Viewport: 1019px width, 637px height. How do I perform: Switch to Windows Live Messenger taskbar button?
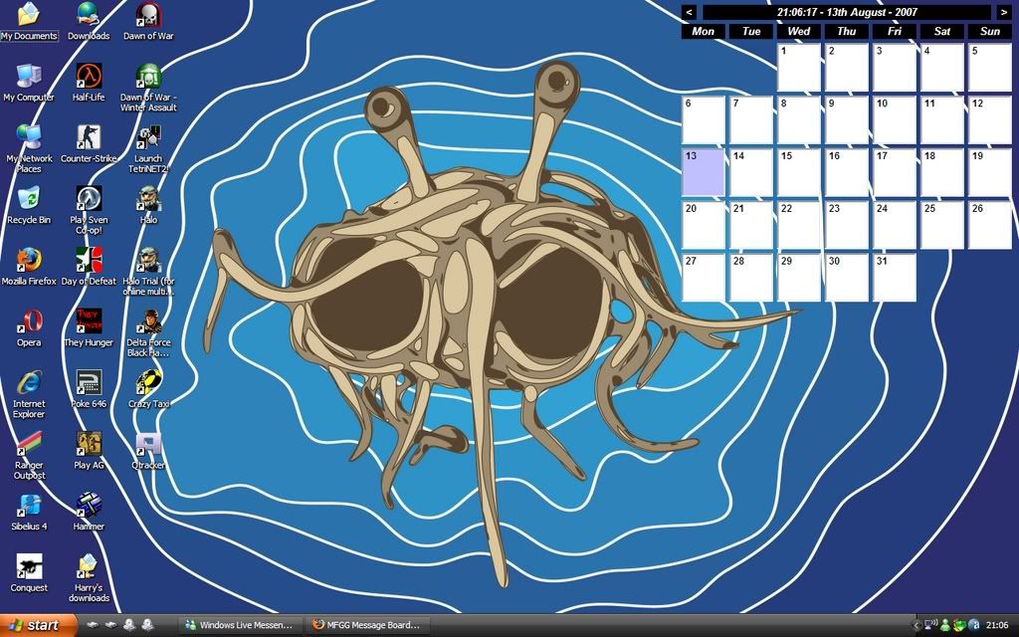click(239, 625)
